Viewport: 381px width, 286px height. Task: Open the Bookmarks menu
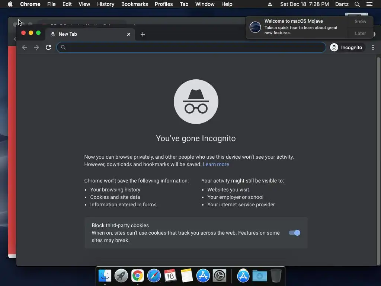(x=135, y=4)
